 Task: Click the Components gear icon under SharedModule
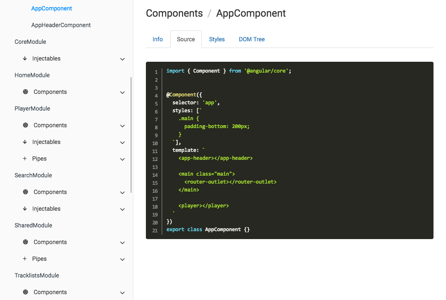(x=25, y=242)
